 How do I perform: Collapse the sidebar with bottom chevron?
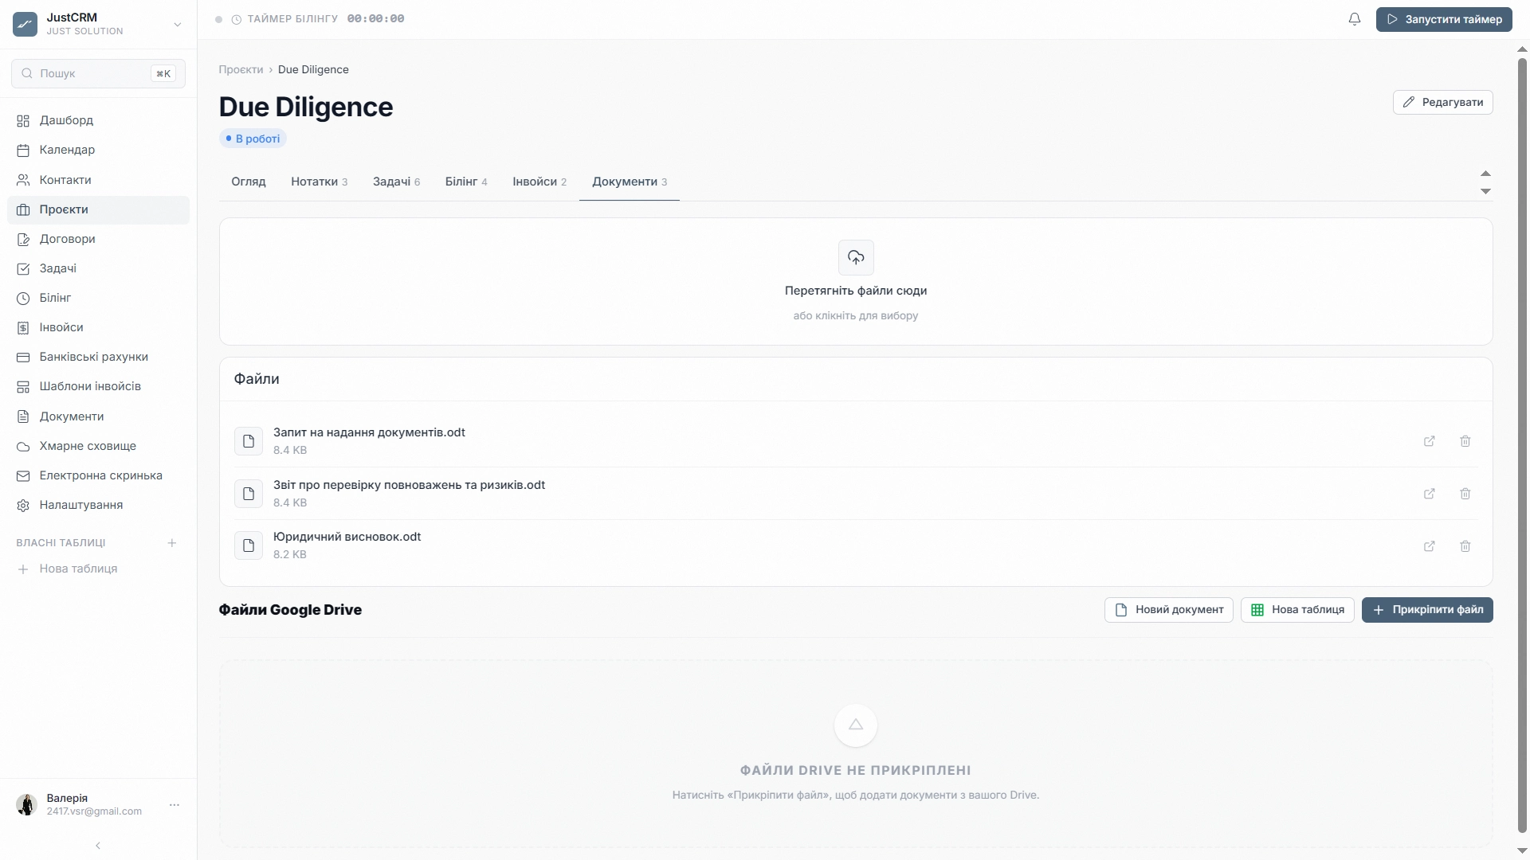coord(98,846)
